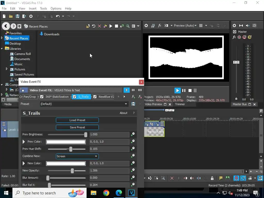
Task: Disable 360° Stabilization effect checkbox
Action: click(x=42, y=97)
